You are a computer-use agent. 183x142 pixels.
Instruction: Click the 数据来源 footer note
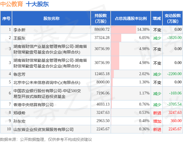pos(46,139)
